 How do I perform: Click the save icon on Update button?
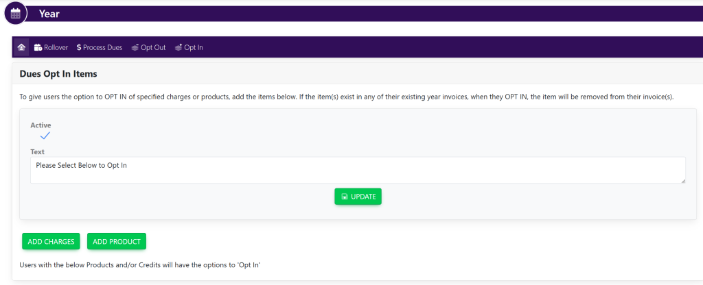(345, 197)
